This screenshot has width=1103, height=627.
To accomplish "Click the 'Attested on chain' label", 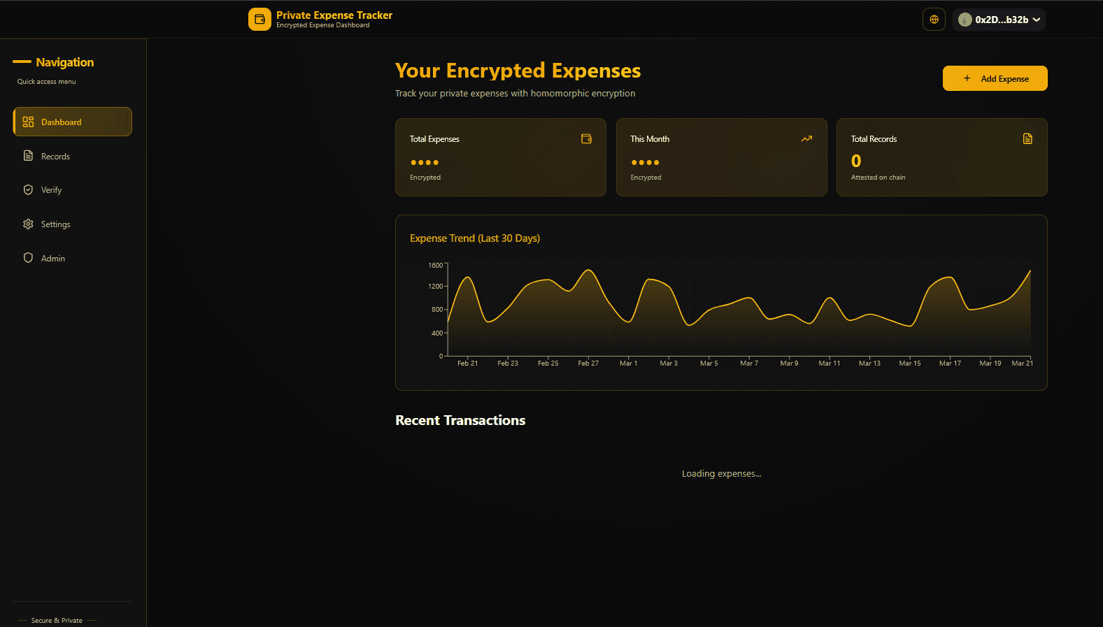I will 878,178.
